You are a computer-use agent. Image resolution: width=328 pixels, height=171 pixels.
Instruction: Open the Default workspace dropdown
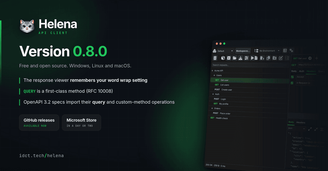pos(225,51)
